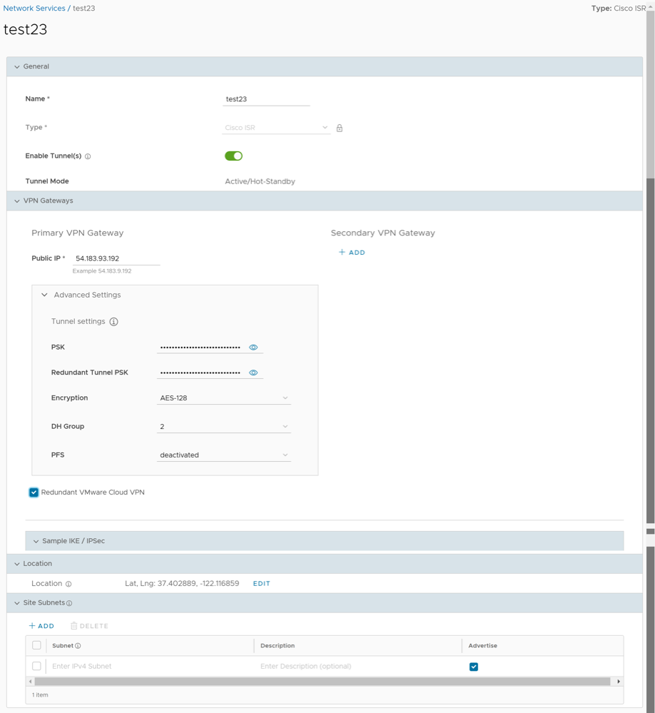Uncheck Redundant VMware Cloud VPN
Screen dimensions: 655x713
tap(34, 492)
